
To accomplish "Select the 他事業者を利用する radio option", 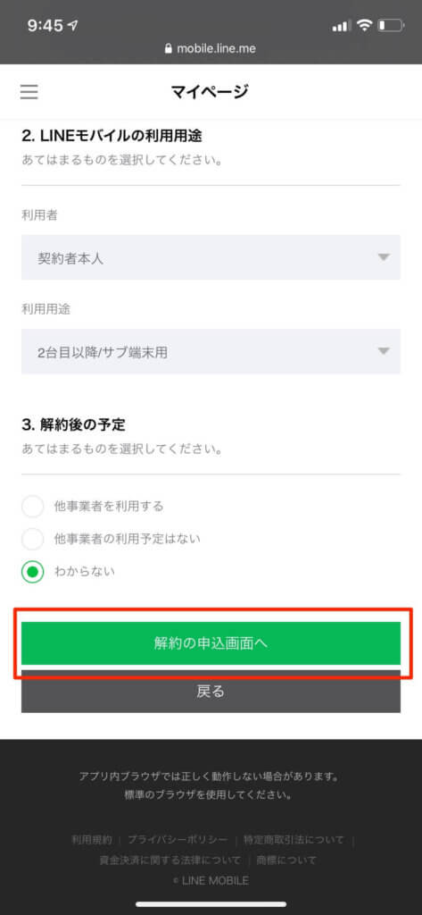I will pyautogui.click(x=33, y=506).
